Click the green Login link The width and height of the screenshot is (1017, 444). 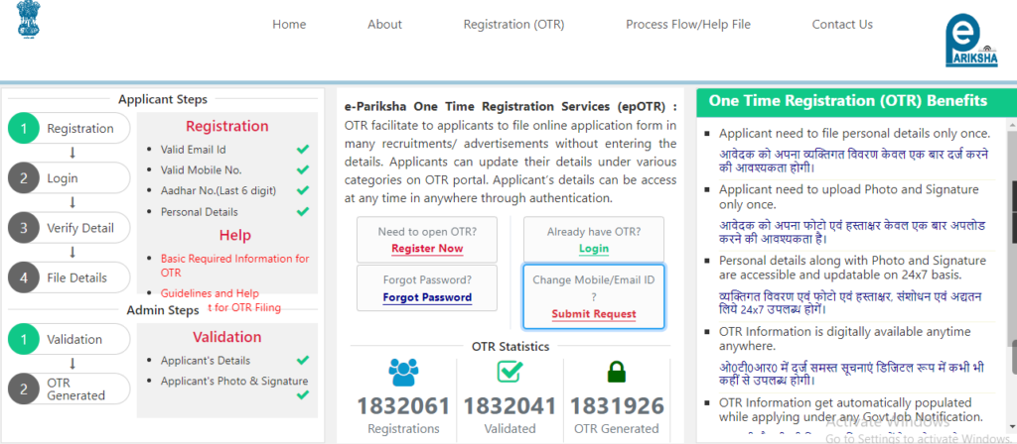tap(594, 249)
